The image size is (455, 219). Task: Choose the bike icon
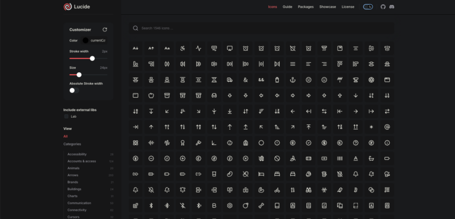click(277, 190)
